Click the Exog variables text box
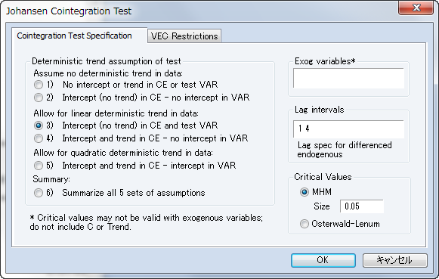The width and height of the screenshot is (439, 279). pos(348,78)
